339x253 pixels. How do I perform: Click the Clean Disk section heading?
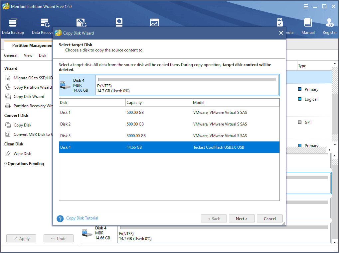[x=14, y=144]
